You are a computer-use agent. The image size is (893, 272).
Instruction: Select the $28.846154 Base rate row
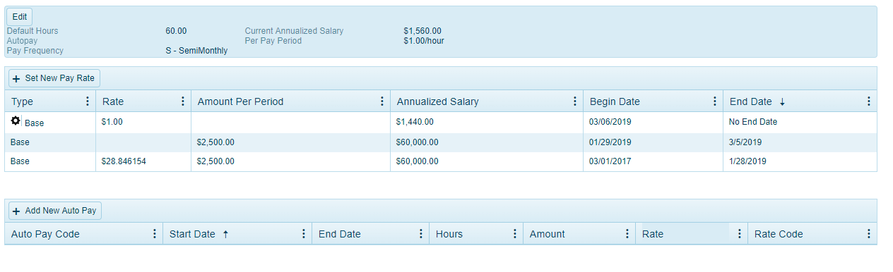pos(441,161)
